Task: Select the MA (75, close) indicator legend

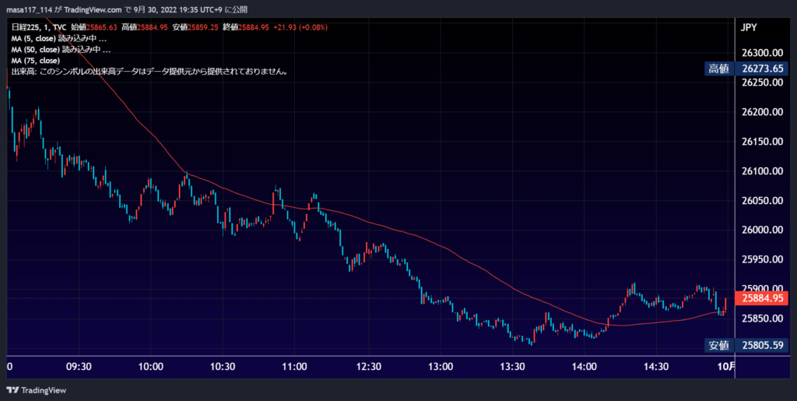Action: tap(36, 61)
